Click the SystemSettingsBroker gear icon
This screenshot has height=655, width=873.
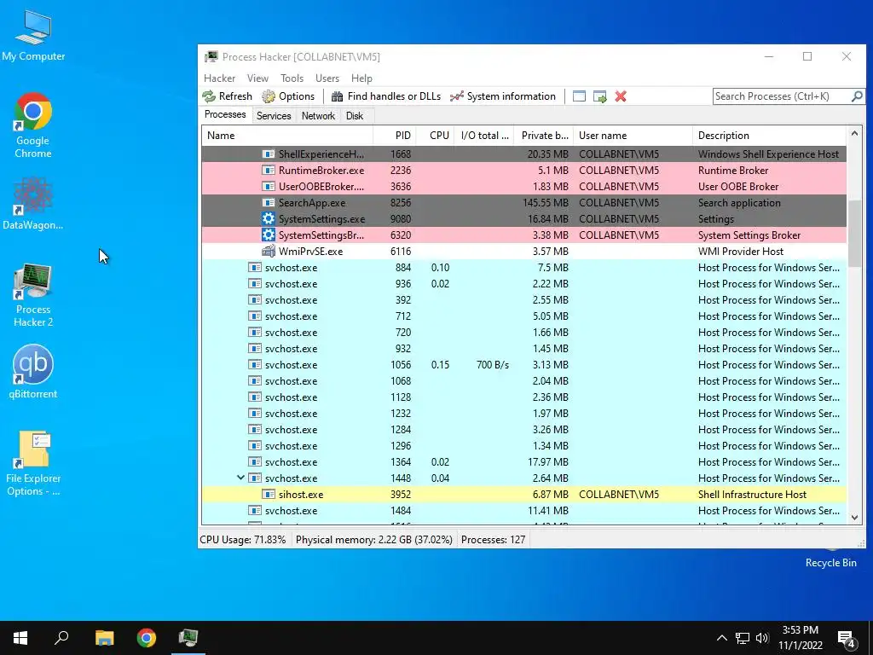(x=269, y=235)
